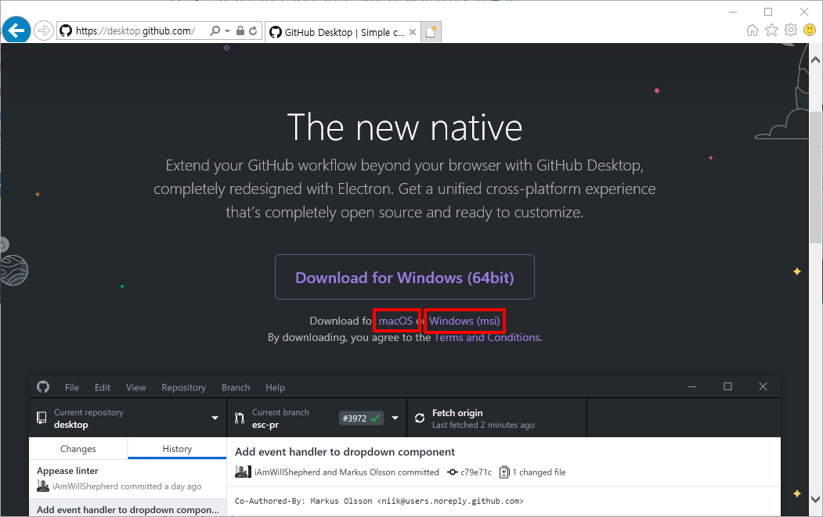Follow the macOS download link

point(395,321)
